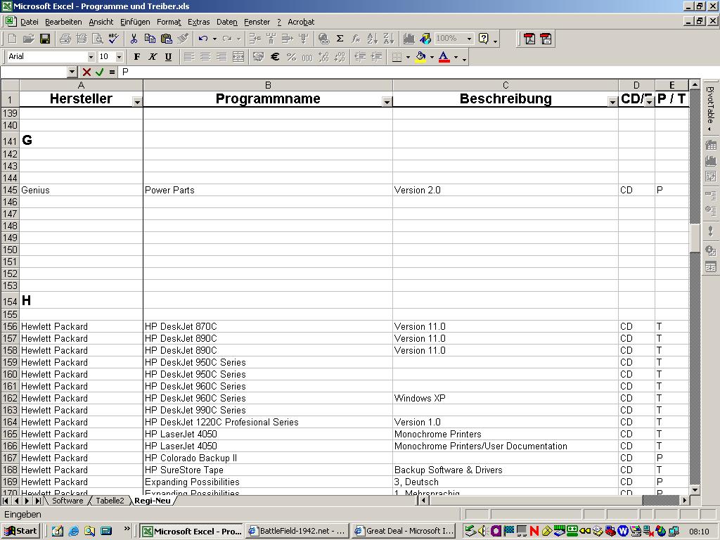
Task: Save the workbook with the floppy icon
Action: pos(45,39)
